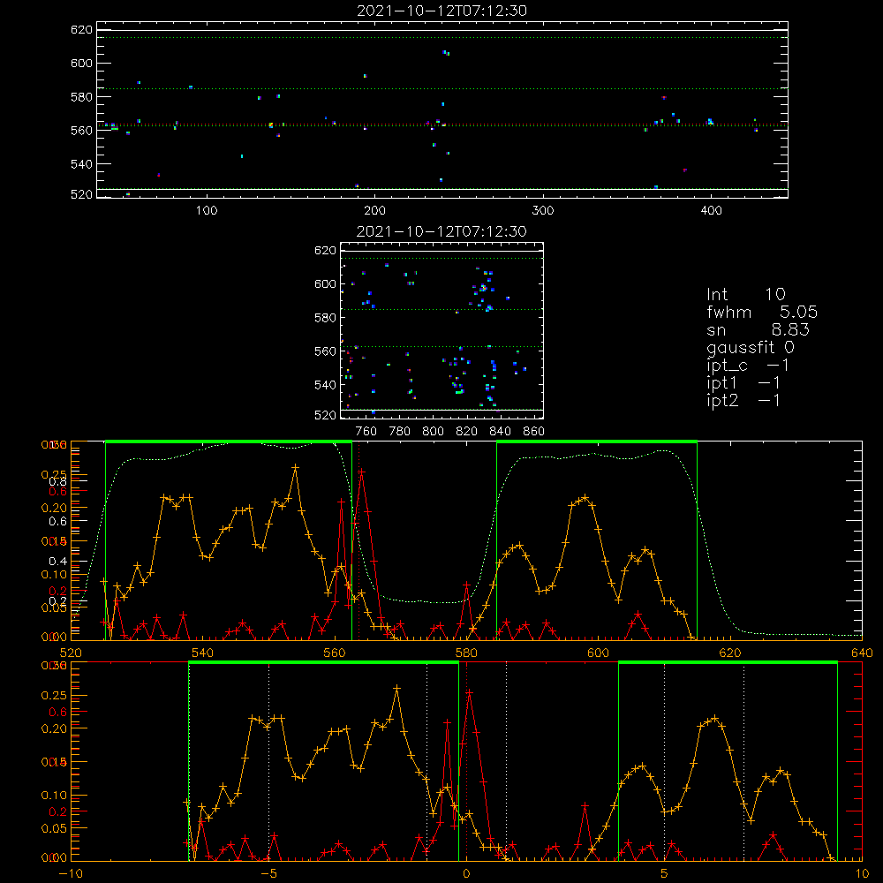This screenshot has width=883, height=883.
Task: Click the 'ipt2 -1' line
Action: 743,400
